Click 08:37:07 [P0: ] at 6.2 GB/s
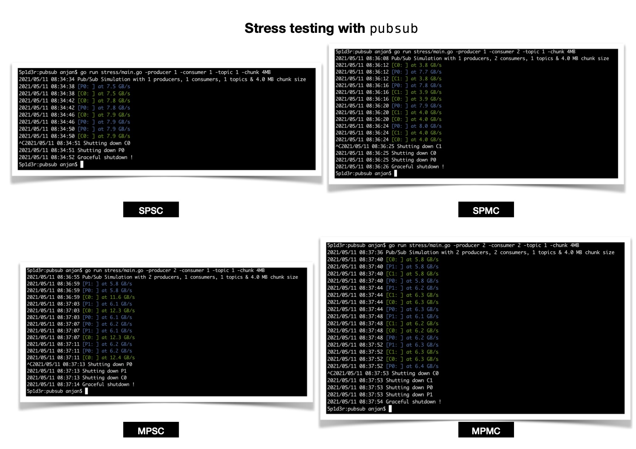636x449 pixels. (x=79, y=324)
